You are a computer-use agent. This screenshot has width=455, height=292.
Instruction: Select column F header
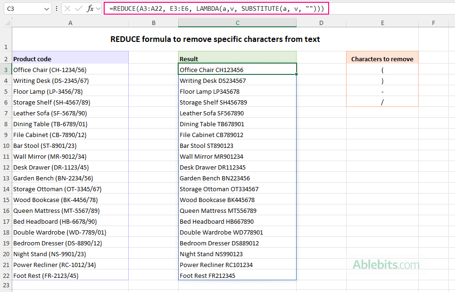click(x=433, y=23)
